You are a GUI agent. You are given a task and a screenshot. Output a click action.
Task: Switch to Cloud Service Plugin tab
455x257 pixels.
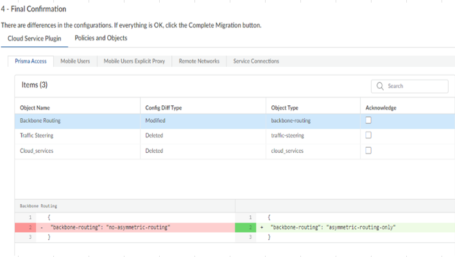tap(34, 39)
